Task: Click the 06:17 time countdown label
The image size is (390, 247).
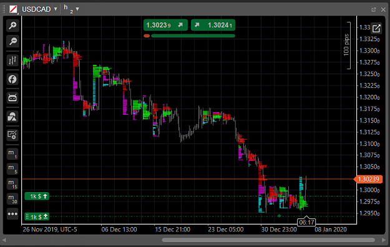Action: [x=306, y=222]
